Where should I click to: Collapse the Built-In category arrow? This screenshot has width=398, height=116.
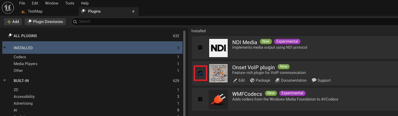pyautogui.click(x=5, y=81)
